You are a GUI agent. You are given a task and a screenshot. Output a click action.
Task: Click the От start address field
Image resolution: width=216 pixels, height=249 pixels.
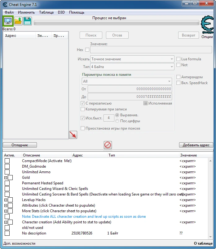click(130, 89)
